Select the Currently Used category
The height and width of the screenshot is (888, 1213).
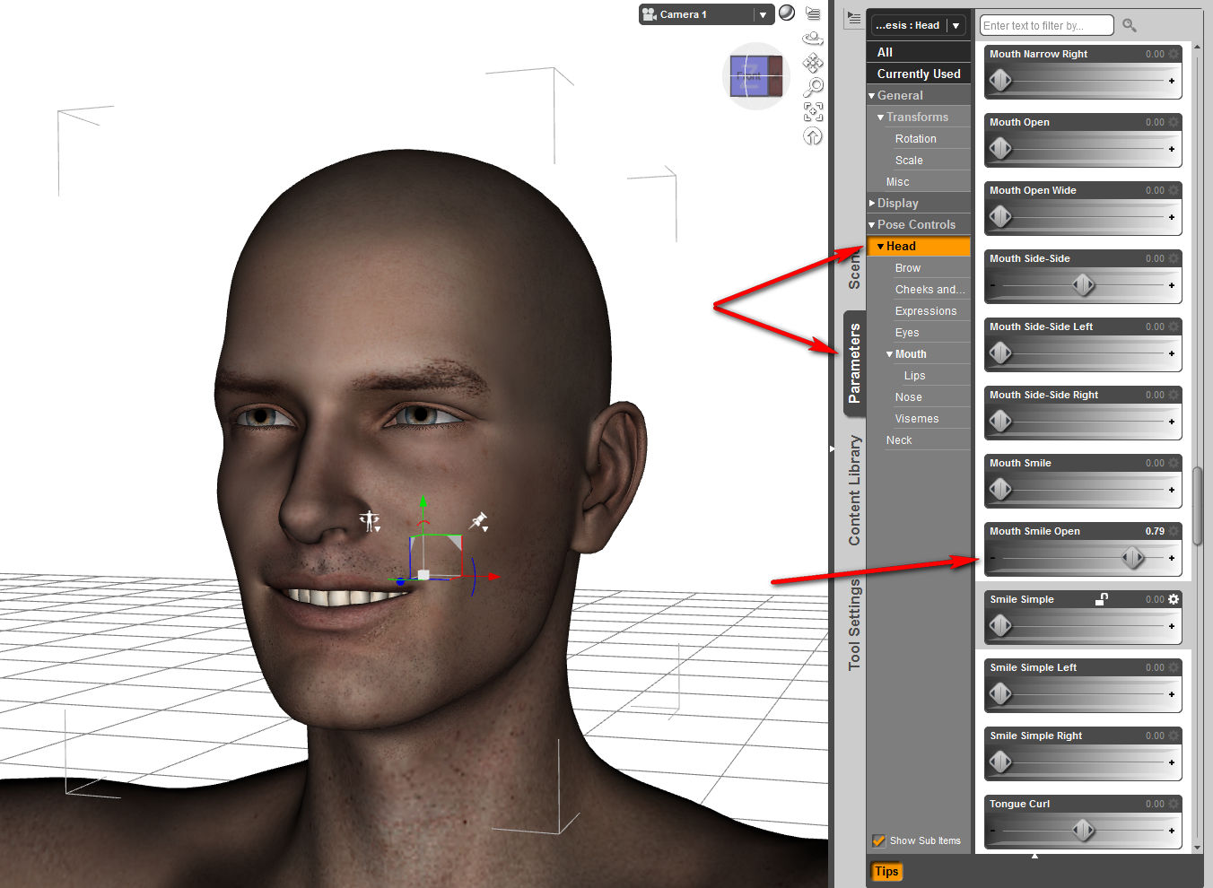919,74
